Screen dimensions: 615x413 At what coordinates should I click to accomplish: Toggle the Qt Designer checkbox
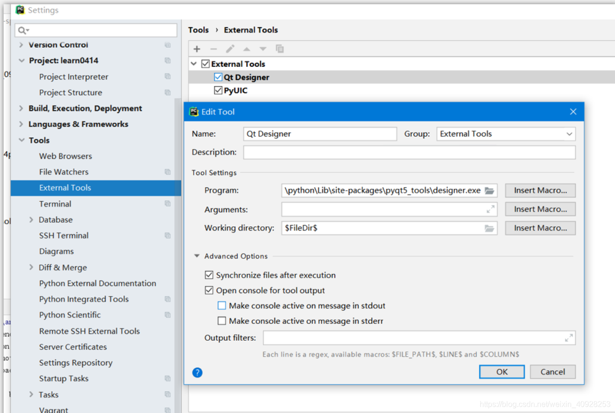218,77
